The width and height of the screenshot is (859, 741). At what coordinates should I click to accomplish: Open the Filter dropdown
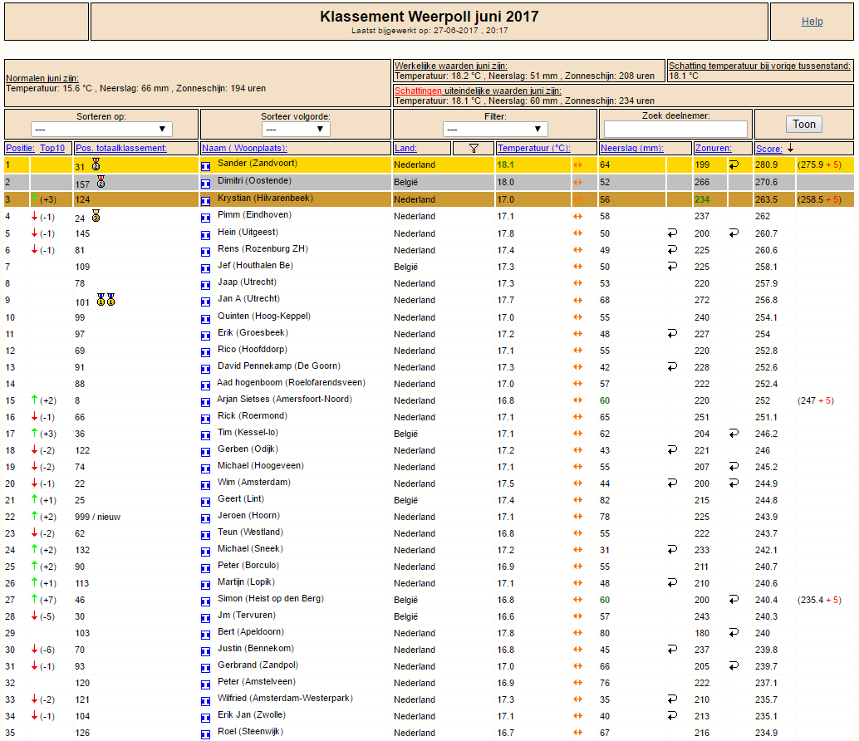click(x=495, y=130)
